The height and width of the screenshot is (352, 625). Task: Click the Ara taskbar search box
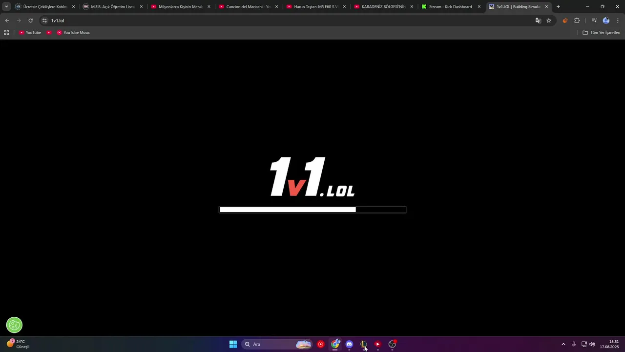click(x=277, y=344)
